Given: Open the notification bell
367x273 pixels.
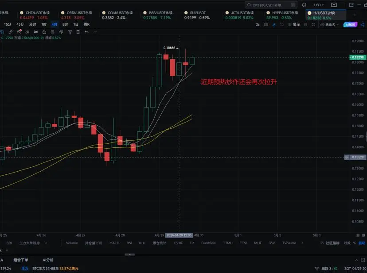Looking at the screenshot, I should (304, 5).
